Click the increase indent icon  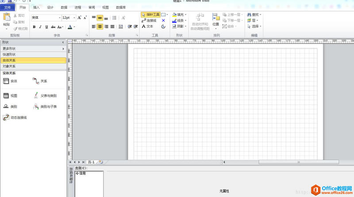[136, 27]
